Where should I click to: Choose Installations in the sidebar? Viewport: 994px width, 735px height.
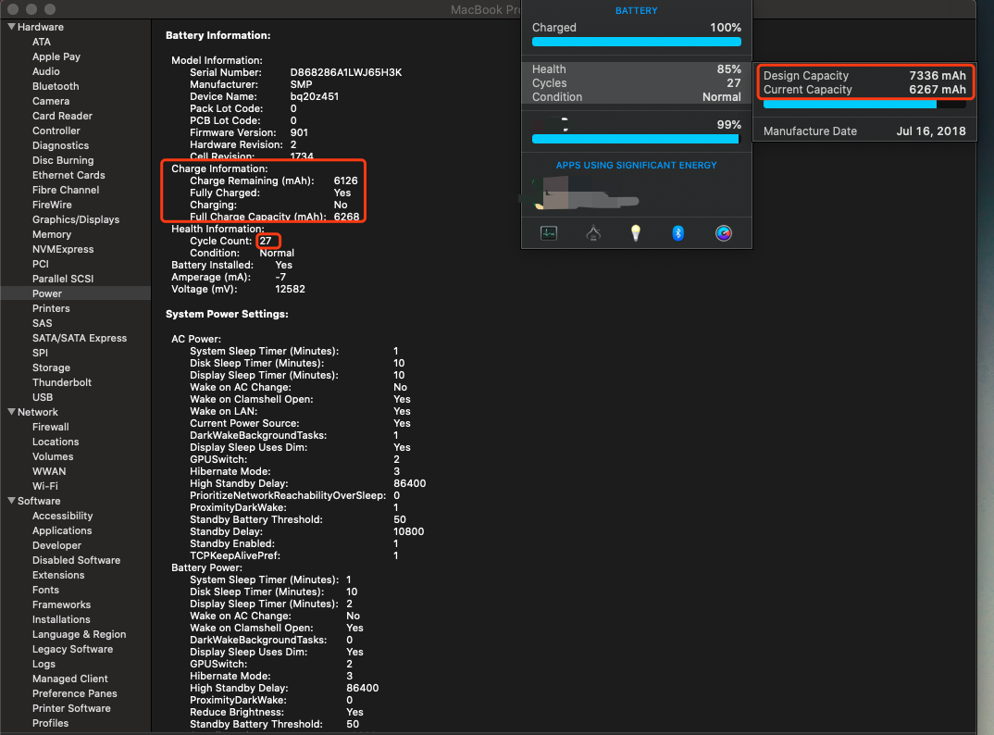(61, 619)
